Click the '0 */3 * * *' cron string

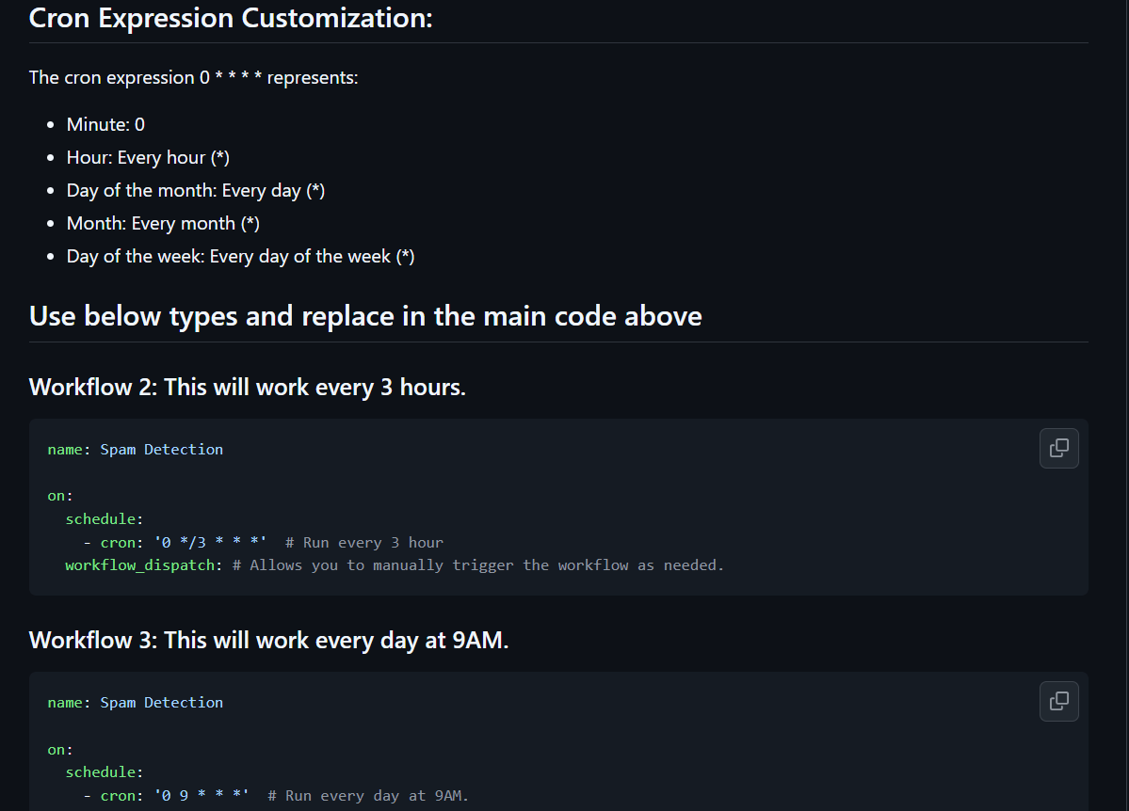(x=210, y=543)
